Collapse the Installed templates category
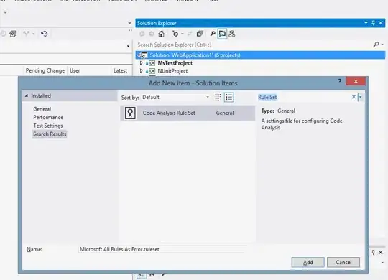Image resolution: width=388 pixels, height=280 pixels. (x=27, y=95)
